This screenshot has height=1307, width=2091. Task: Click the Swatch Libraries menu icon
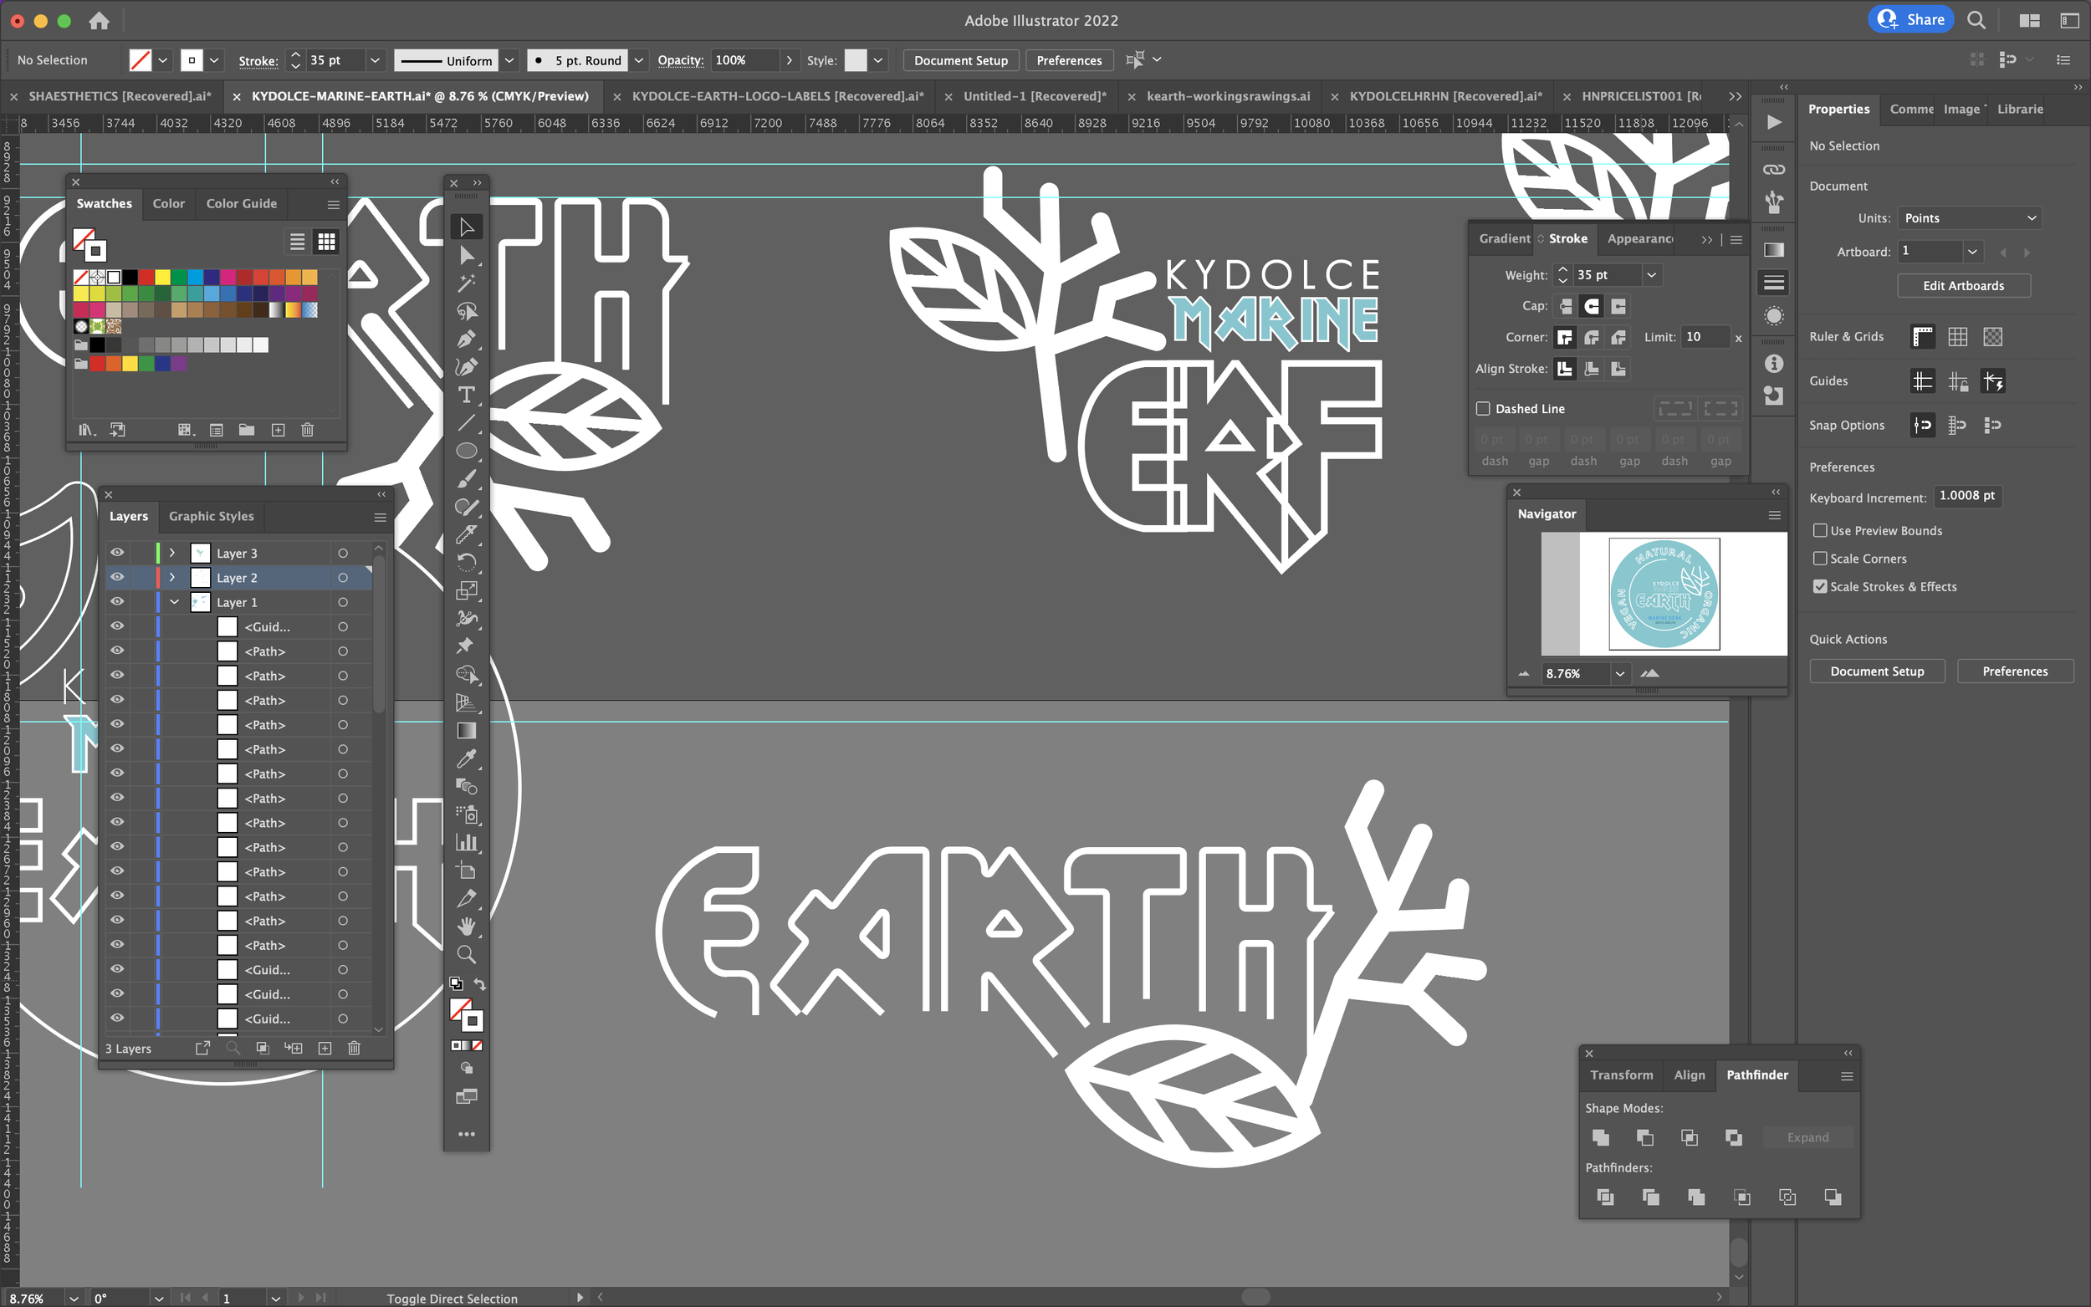click(86, 430)
